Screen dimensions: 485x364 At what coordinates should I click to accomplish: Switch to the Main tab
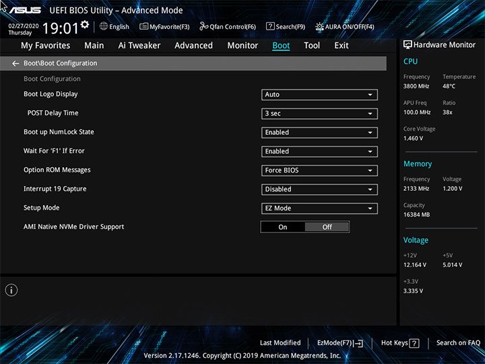click(x=94, y=46)
